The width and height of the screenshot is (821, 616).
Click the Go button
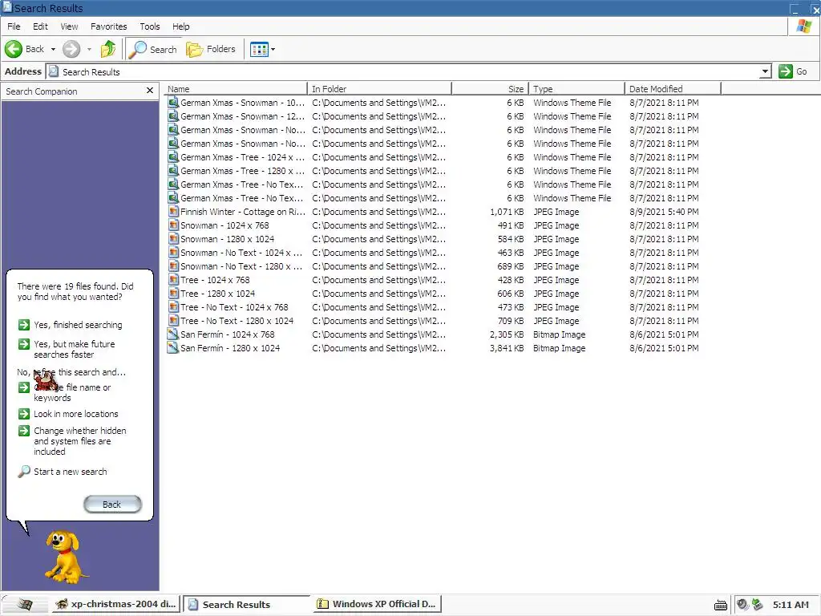click(793, 71)
